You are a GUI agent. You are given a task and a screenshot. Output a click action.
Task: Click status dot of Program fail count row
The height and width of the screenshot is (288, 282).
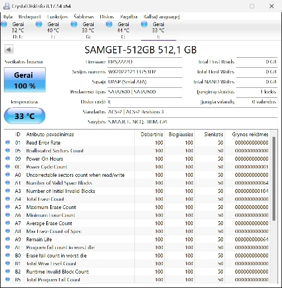pyautogui.click(x=8, y=247)
